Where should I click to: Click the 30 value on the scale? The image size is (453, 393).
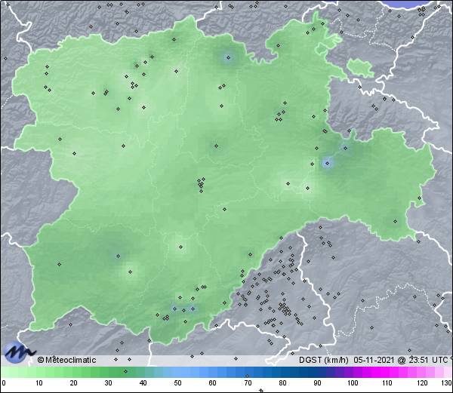(108, 383)
